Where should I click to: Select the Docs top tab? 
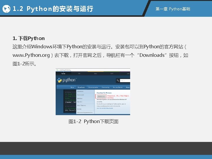pyautogui.click(x=96, y=74)
